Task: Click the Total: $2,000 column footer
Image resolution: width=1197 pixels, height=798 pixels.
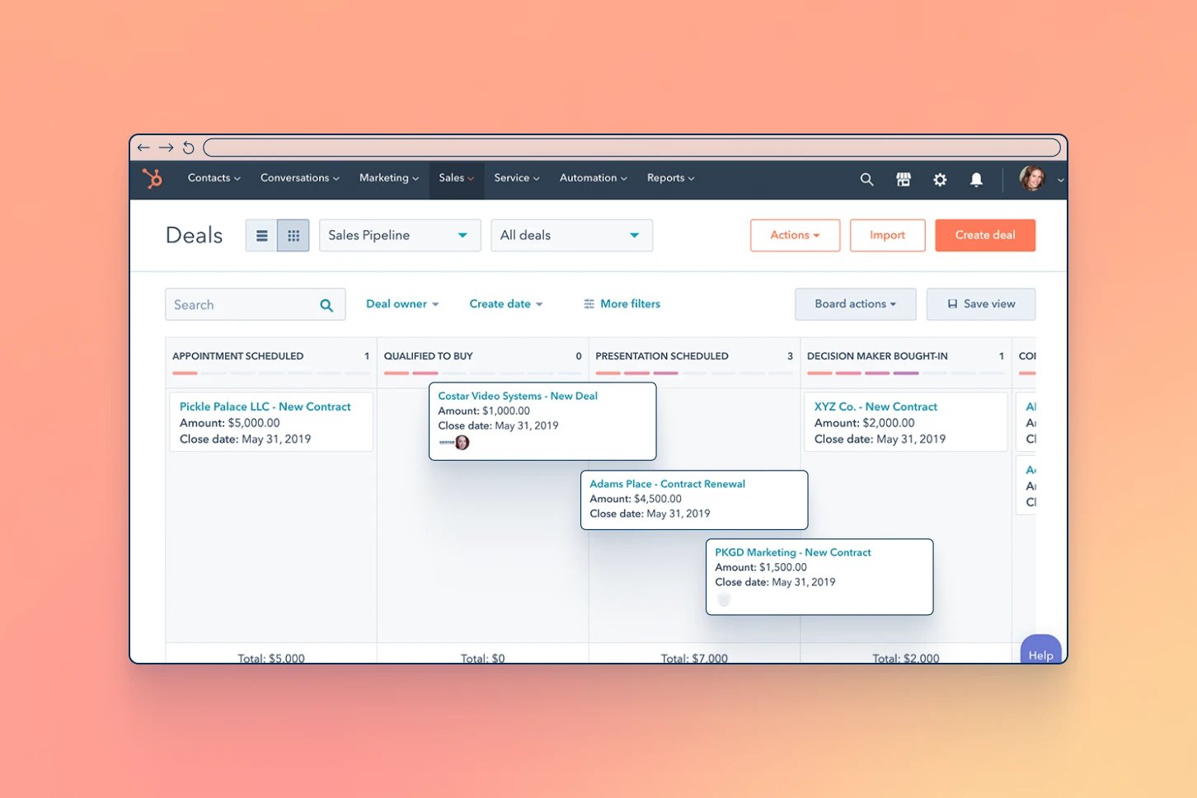Action: coord(906,658)
